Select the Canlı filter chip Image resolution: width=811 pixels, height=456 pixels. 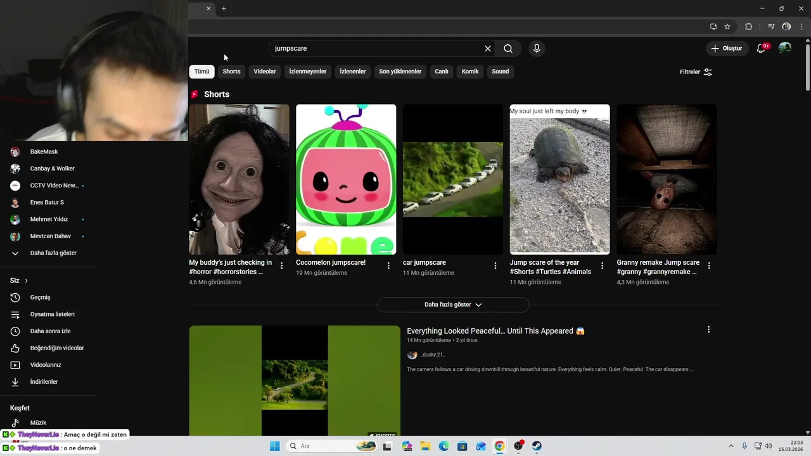(x=442, y=72)
